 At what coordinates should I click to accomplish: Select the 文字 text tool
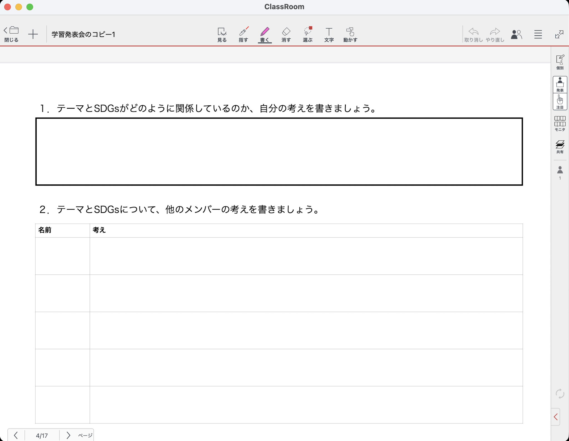[x=329, y=34]
